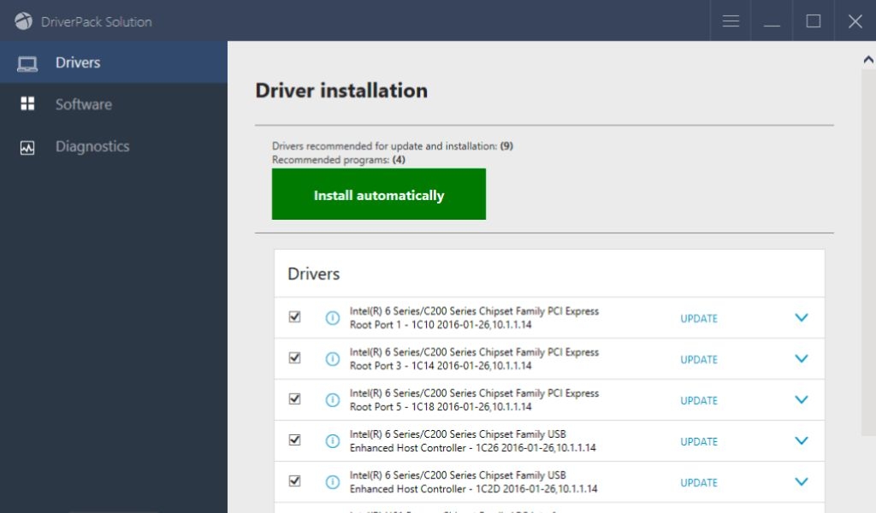Click UPDATE for Root Port 1 driver
The image size is (876, 513).
pyautogui.click(x=698, y=318)
